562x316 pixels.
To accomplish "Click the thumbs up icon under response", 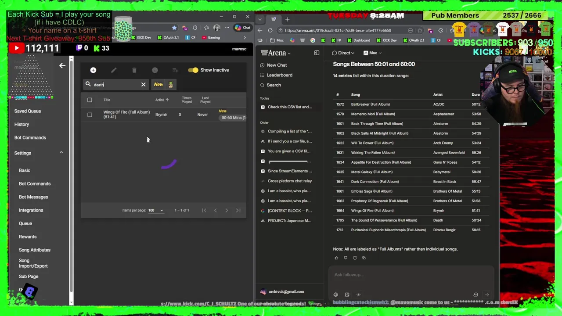I will pyautogui.click(x=336, y=258).
